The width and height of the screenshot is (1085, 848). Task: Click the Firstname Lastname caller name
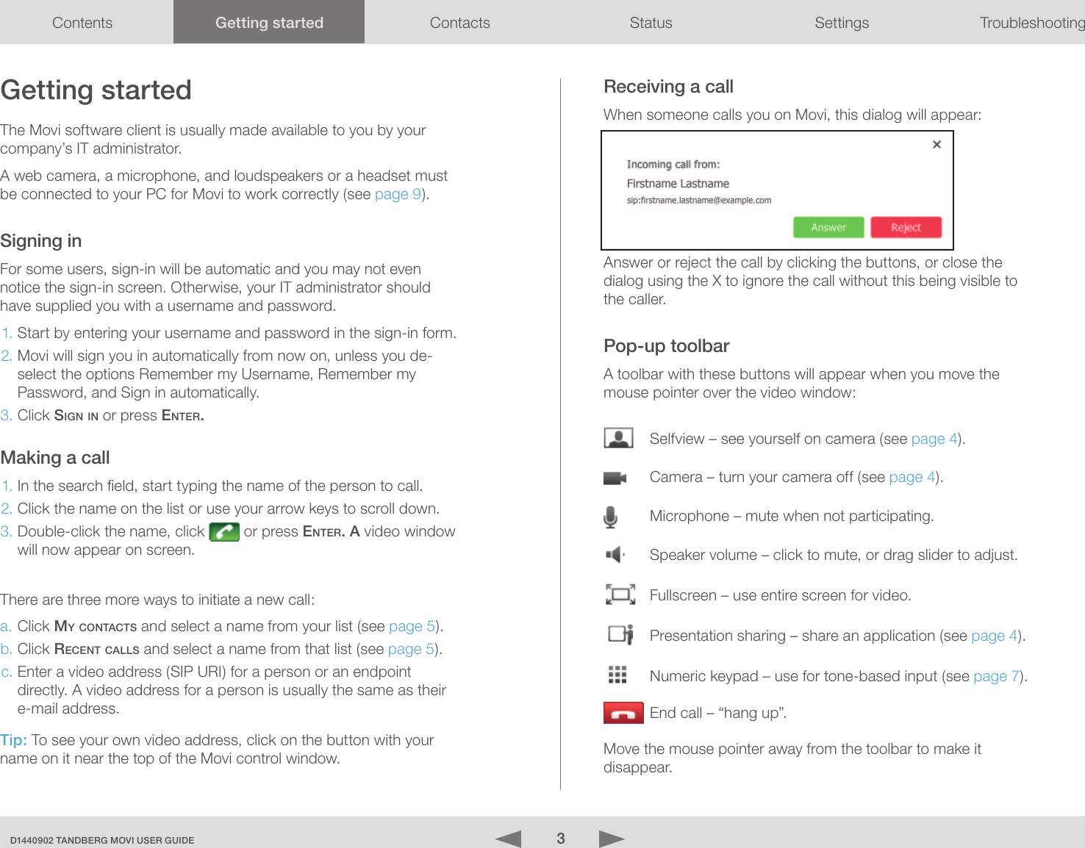click(x=678, y=184)
